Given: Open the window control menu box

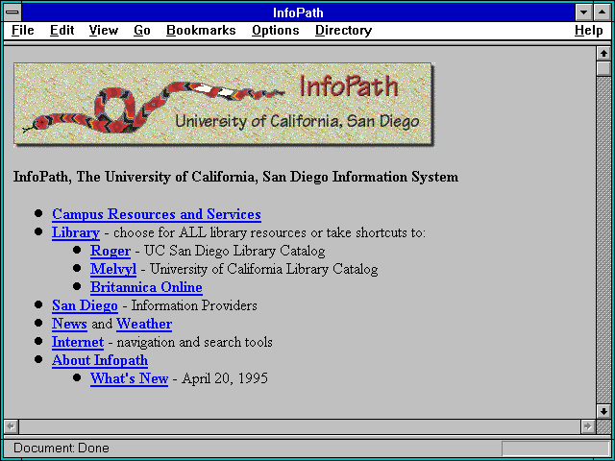Looking at the screenshot, I should click(12, 12).
